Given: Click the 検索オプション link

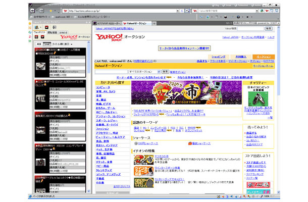Looking at the screenshot, I should pos(178,72).
